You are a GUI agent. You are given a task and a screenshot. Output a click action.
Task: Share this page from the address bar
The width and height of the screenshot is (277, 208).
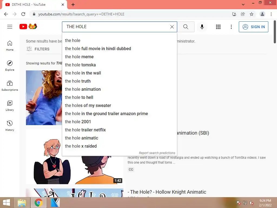point(243,14)
